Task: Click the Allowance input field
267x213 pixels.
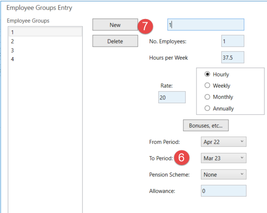Action: pos(224,191)
